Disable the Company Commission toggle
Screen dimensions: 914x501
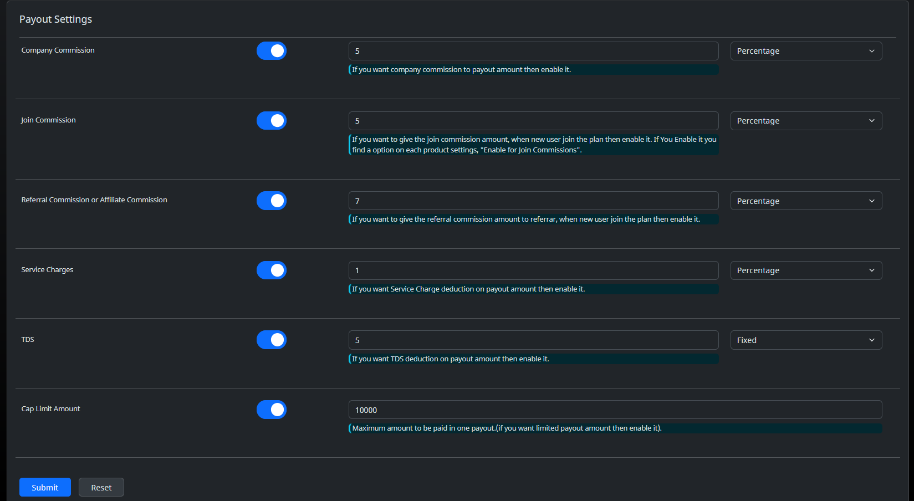tap(271, 50)
